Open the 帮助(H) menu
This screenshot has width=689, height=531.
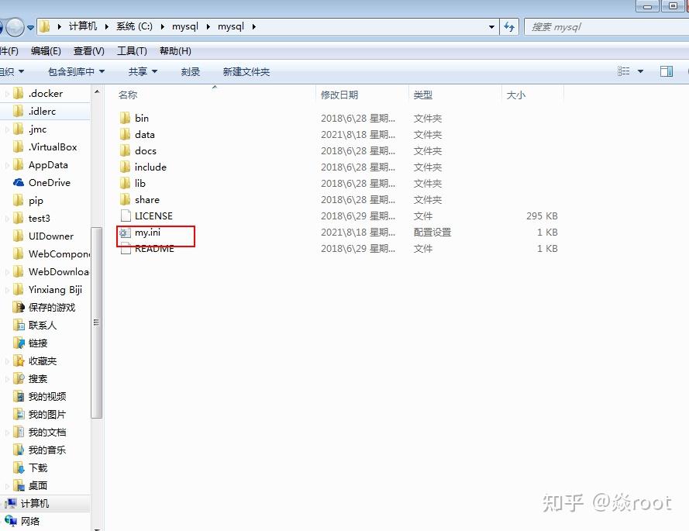click(175, 51)
